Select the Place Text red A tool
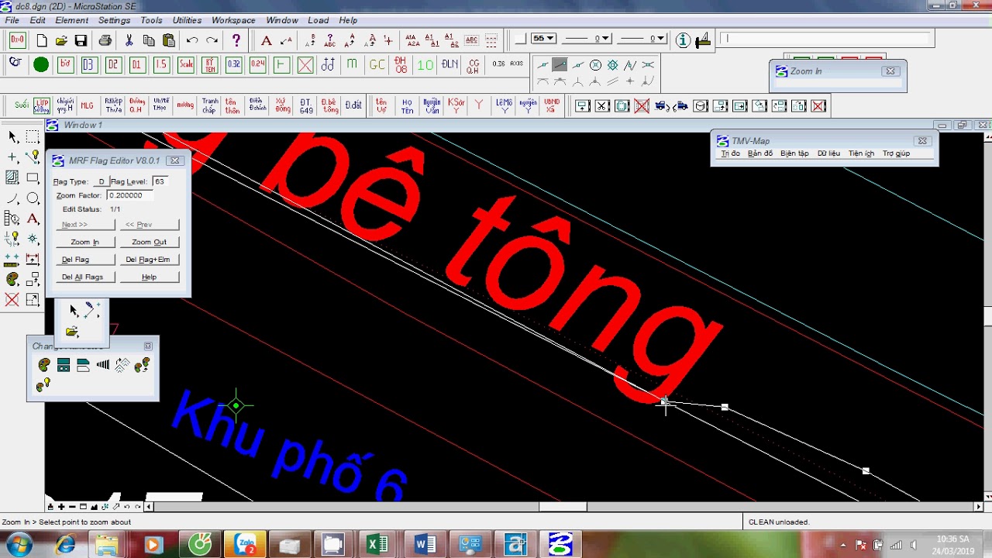 (x=266, y=40)
